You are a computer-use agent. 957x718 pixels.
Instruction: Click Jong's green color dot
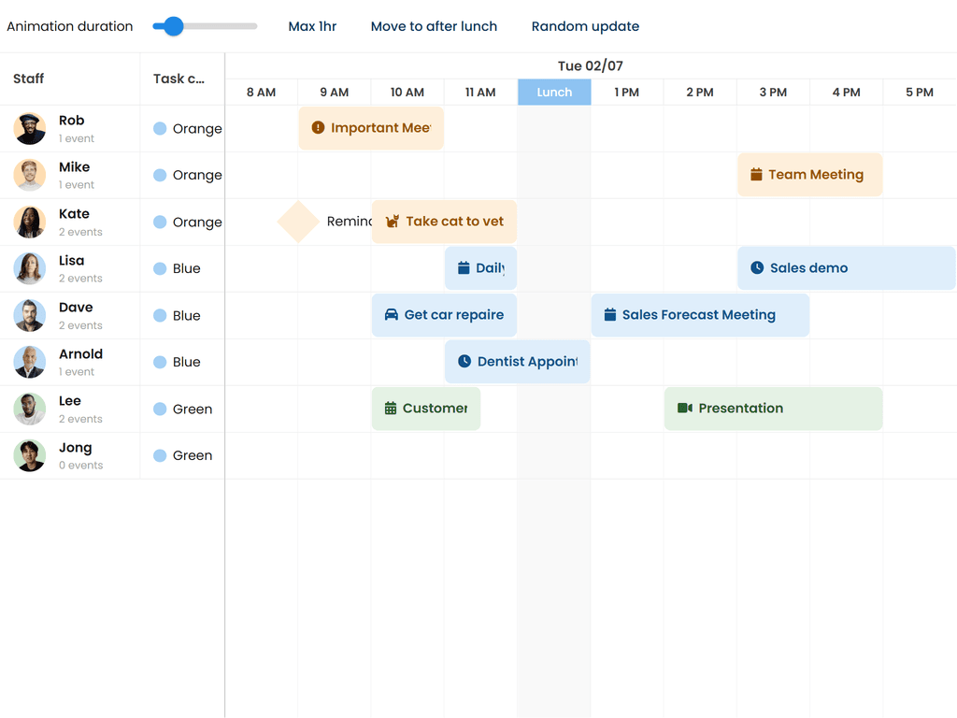pos(160,455)
